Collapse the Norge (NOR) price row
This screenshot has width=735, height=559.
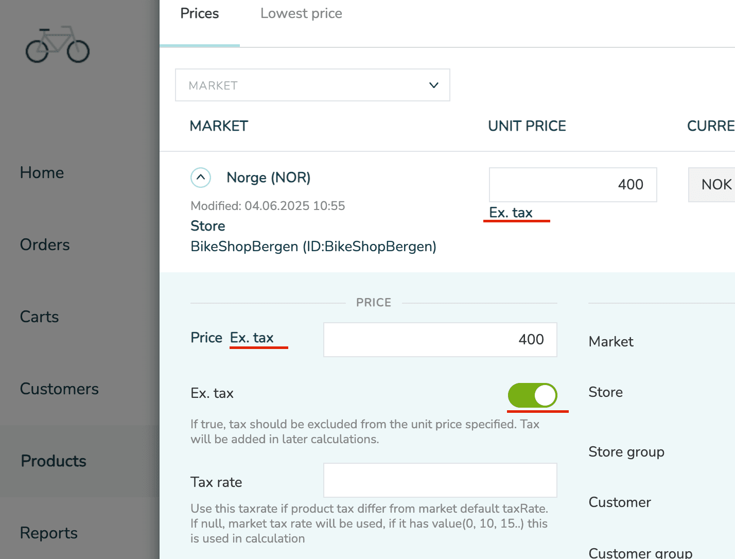201,178
